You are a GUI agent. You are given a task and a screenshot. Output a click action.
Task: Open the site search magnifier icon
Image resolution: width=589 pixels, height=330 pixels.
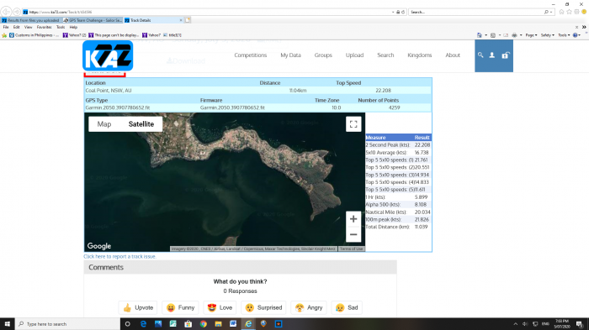click(x=480, y=55)
